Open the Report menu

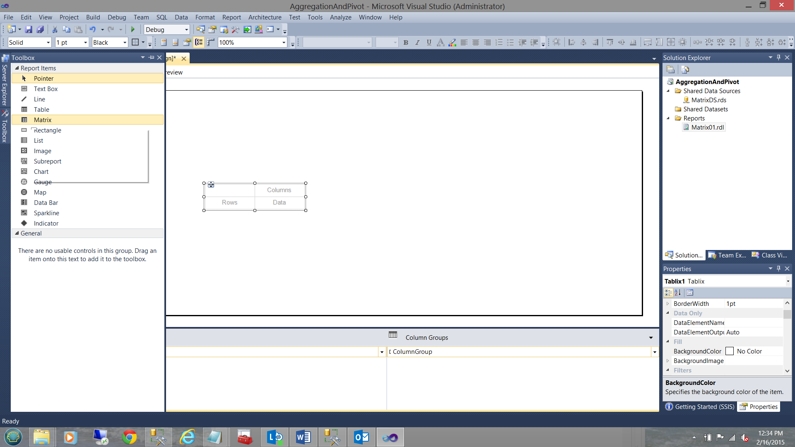[231, 17]
